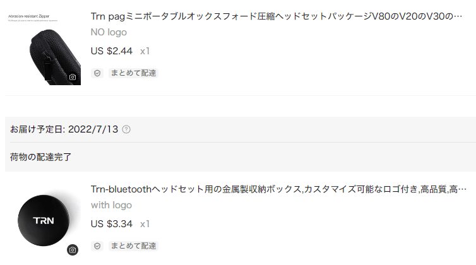
Task: Click shield icon under the US $2.44 price
Action: tap(97, 73)
